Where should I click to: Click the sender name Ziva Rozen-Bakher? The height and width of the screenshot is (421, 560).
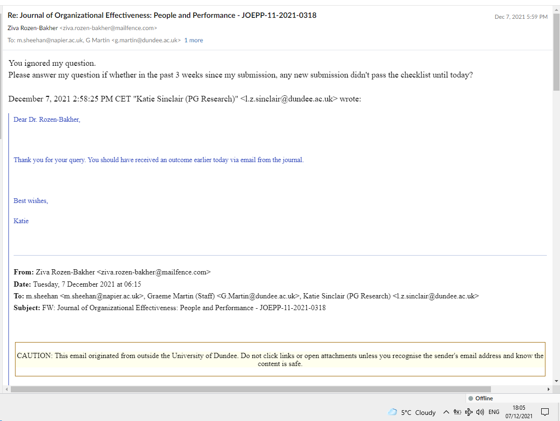coord(32,28)
